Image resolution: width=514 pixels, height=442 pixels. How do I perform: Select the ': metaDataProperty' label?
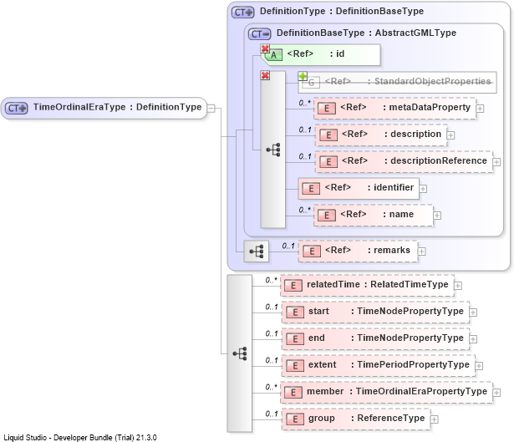[x=426, y=108]
